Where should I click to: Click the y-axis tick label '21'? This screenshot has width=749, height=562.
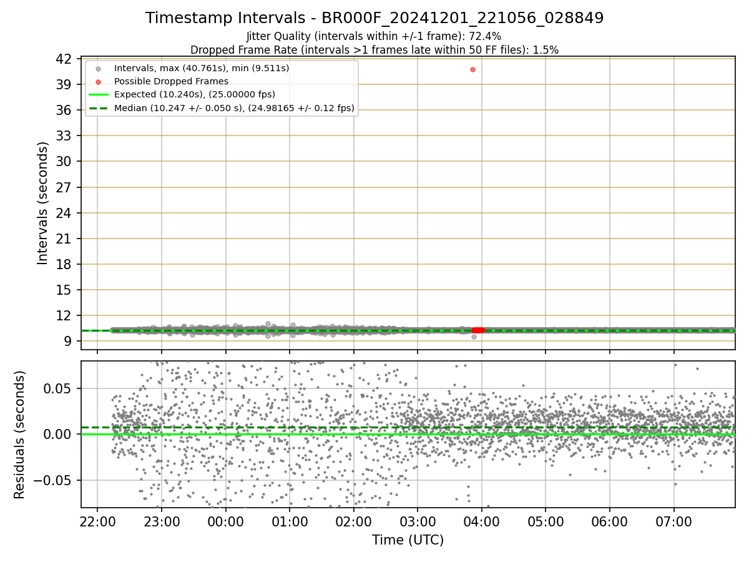[x=64, y=239]
